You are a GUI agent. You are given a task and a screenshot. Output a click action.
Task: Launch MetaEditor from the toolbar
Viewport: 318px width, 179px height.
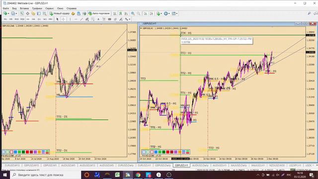point(73,13)
